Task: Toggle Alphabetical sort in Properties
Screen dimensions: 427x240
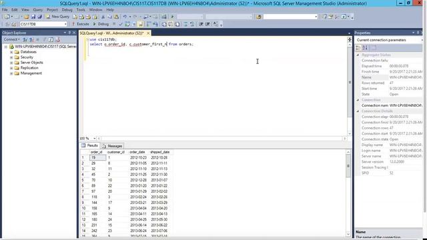Action: point(365,47)
